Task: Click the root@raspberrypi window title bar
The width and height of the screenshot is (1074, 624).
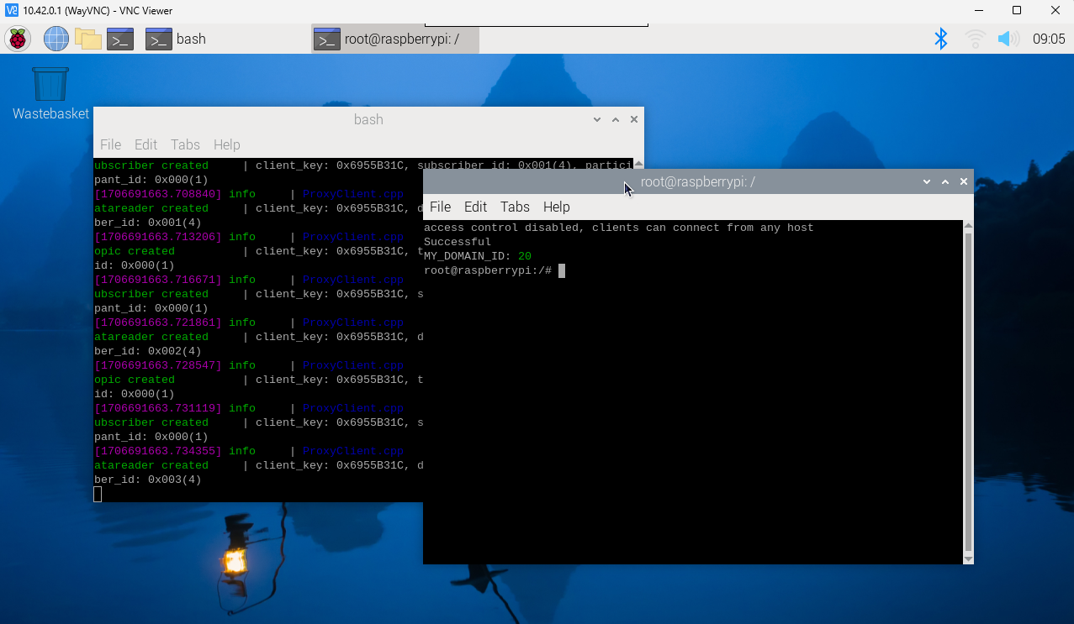Action: point(697,181)
